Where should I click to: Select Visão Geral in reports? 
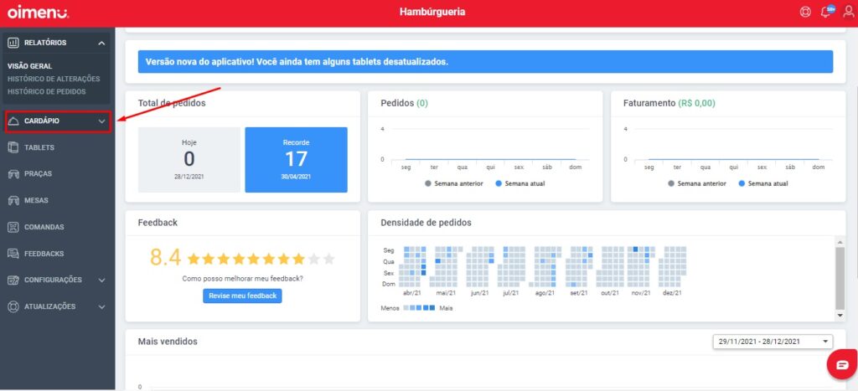pyautogui.click(x=29, y=66)
